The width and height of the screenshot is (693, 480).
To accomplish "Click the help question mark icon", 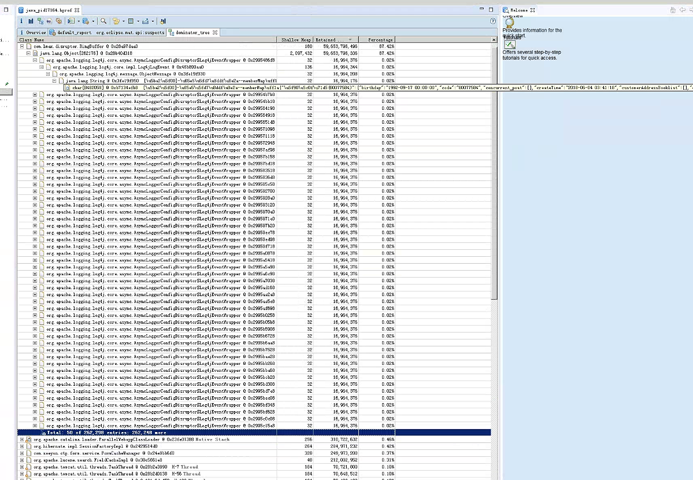I will click(x=493, y=21).
